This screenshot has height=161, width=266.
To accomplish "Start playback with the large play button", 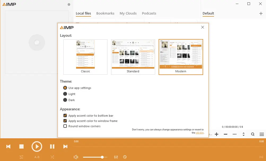I will 37,146.
